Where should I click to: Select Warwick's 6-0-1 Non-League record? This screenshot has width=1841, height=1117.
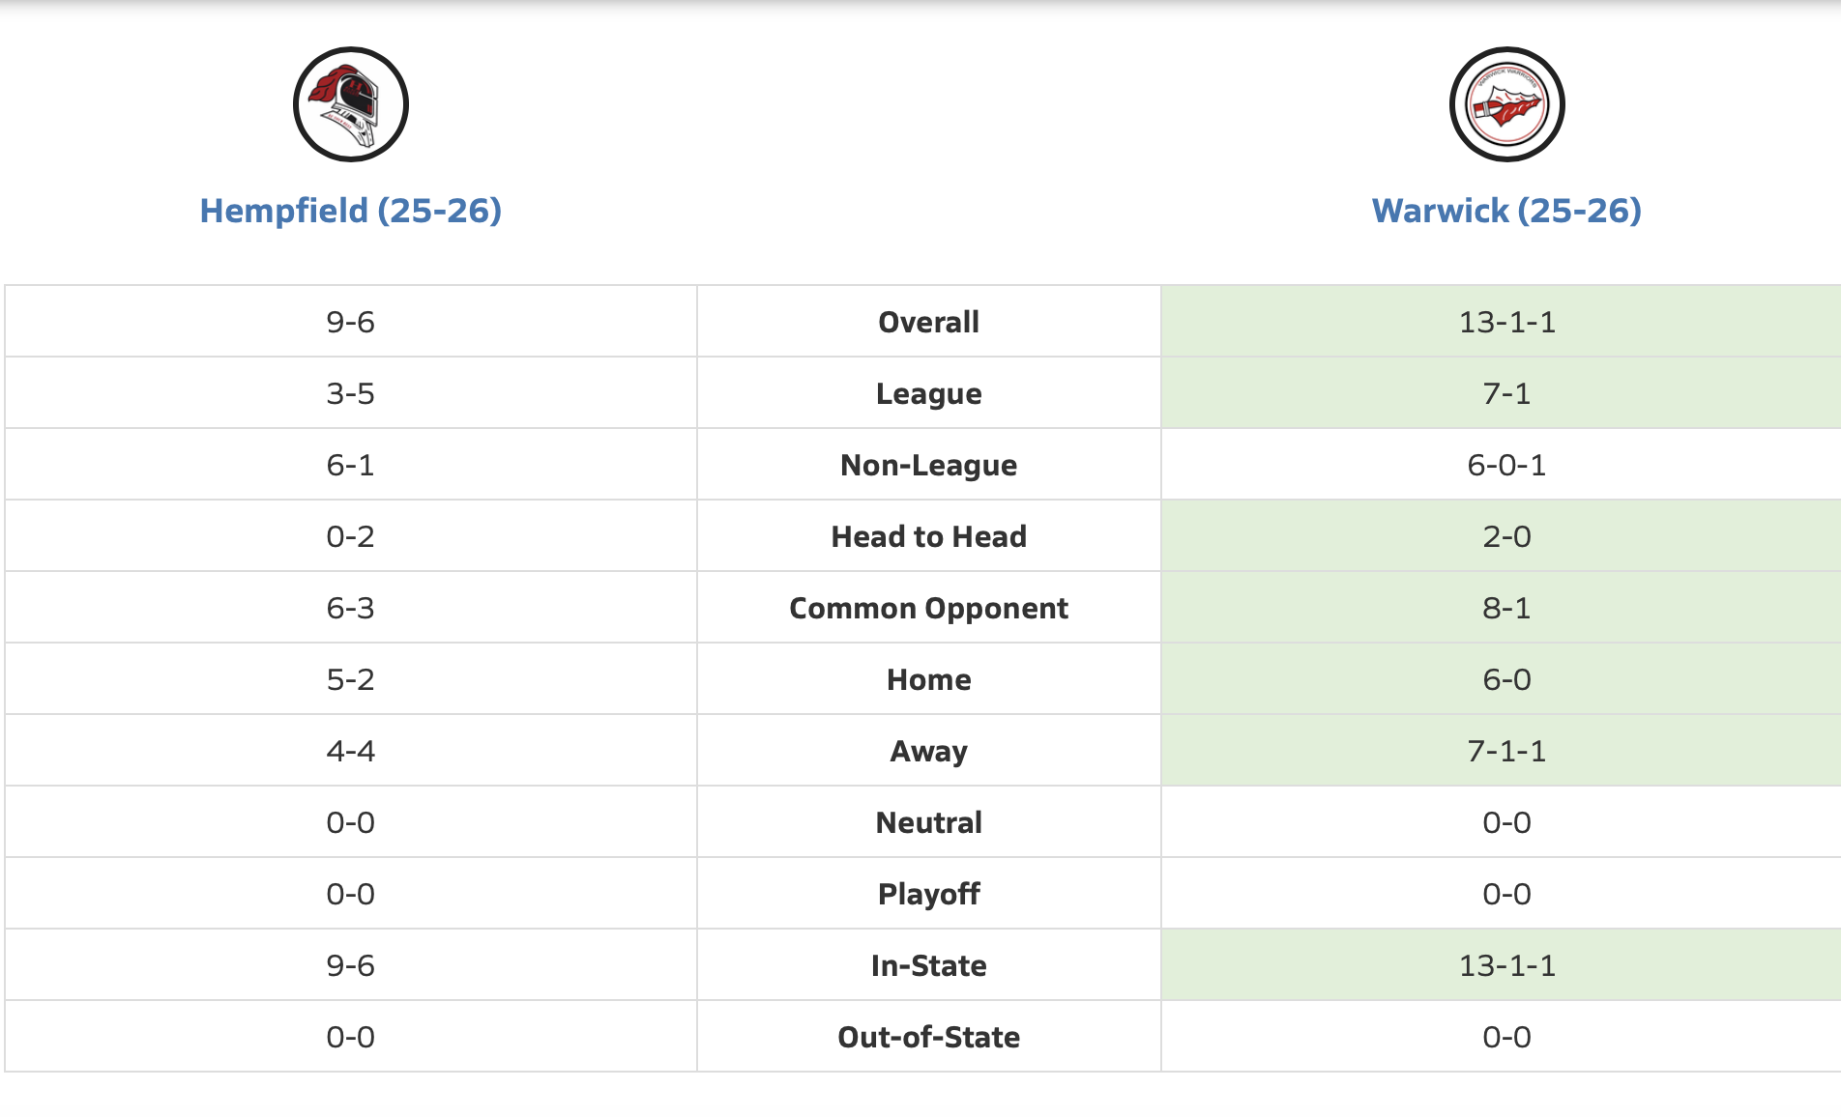[x=1506, y=465]
